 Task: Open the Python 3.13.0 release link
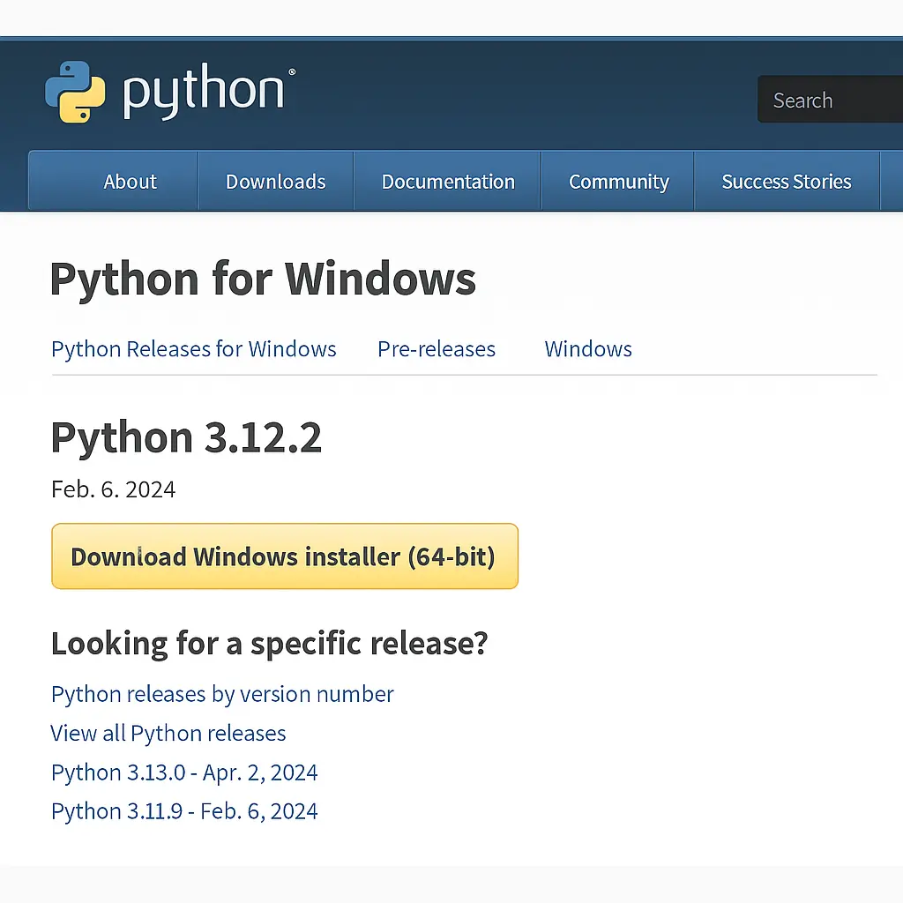click(x=184, y=772)
